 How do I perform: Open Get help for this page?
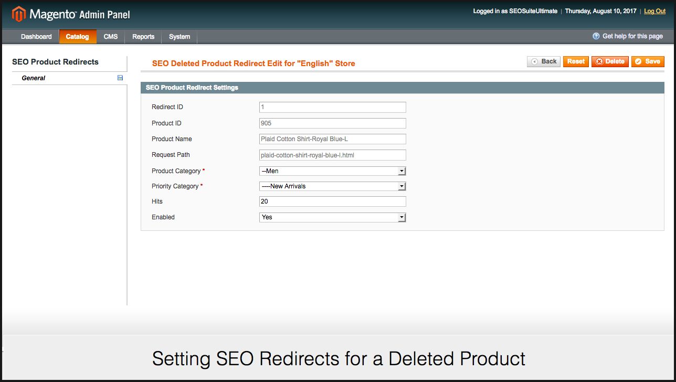click(632, 36)
